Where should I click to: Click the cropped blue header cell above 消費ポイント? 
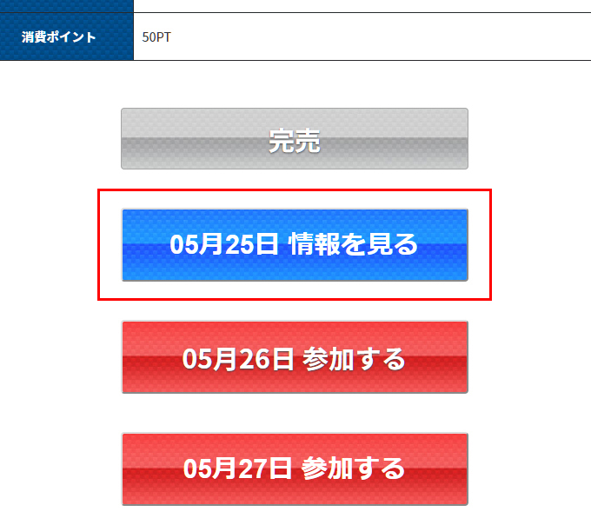tap(67, 6)
